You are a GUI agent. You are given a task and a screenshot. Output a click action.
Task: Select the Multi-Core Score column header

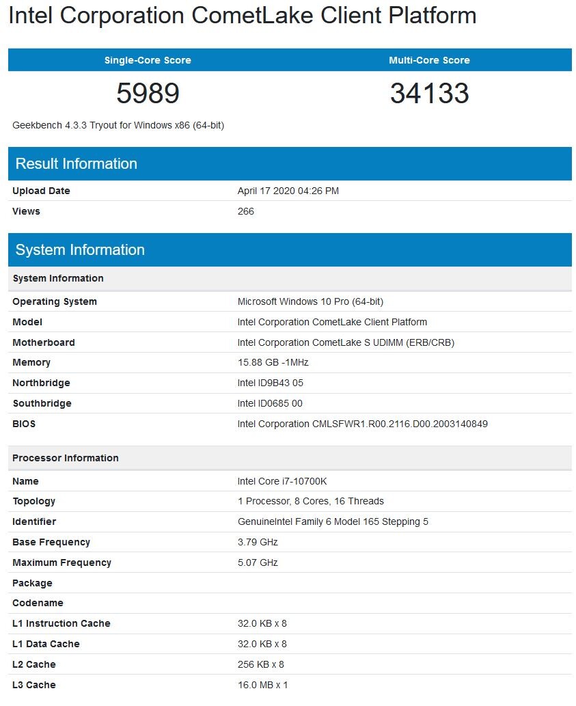(x=429, y=60)
